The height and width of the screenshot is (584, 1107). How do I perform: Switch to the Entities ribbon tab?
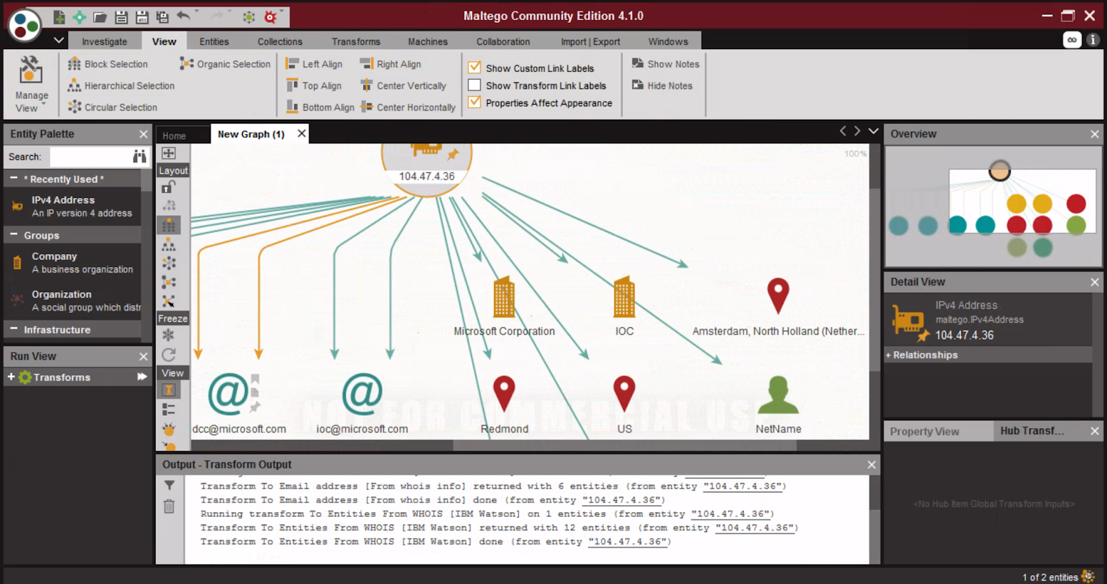[x=214, y=42]
